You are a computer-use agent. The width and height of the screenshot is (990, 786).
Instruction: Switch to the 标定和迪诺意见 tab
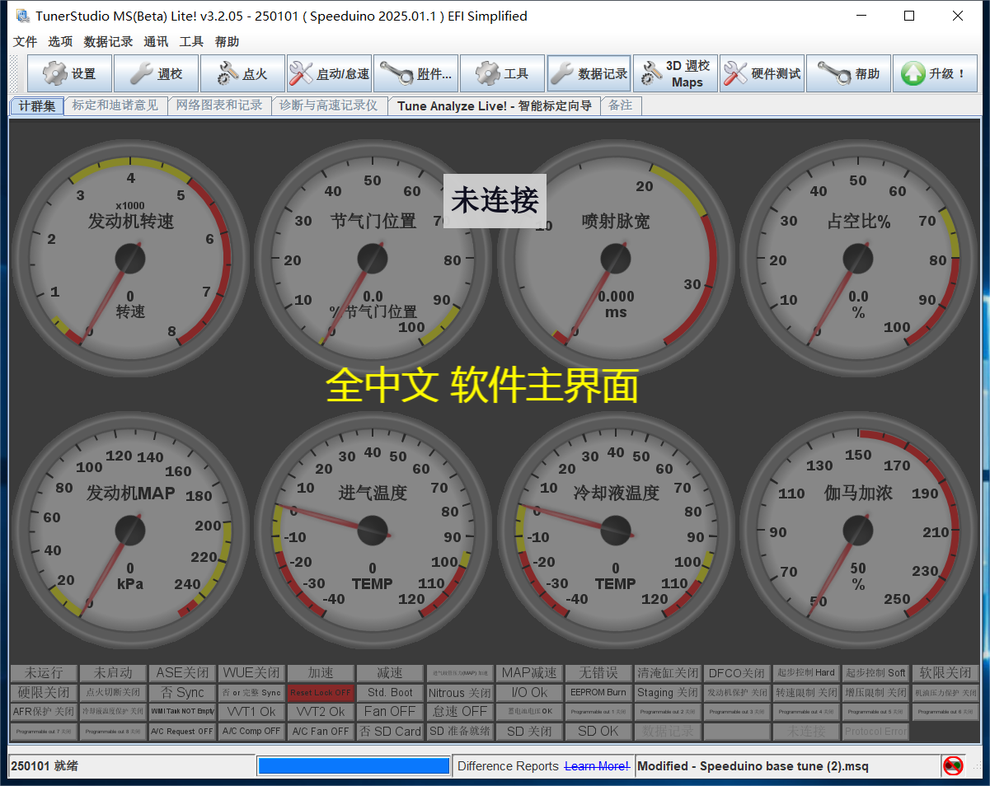(115, 105)
